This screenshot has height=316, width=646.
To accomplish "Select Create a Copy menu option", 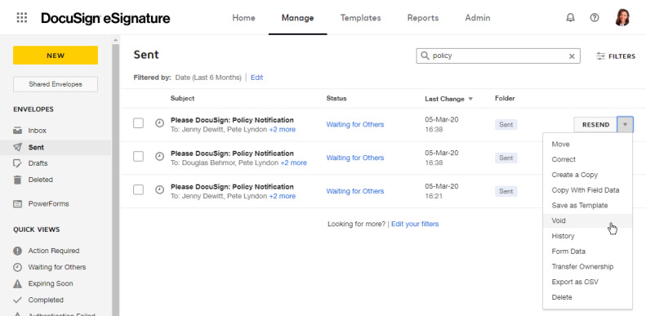I will (587, 175).
